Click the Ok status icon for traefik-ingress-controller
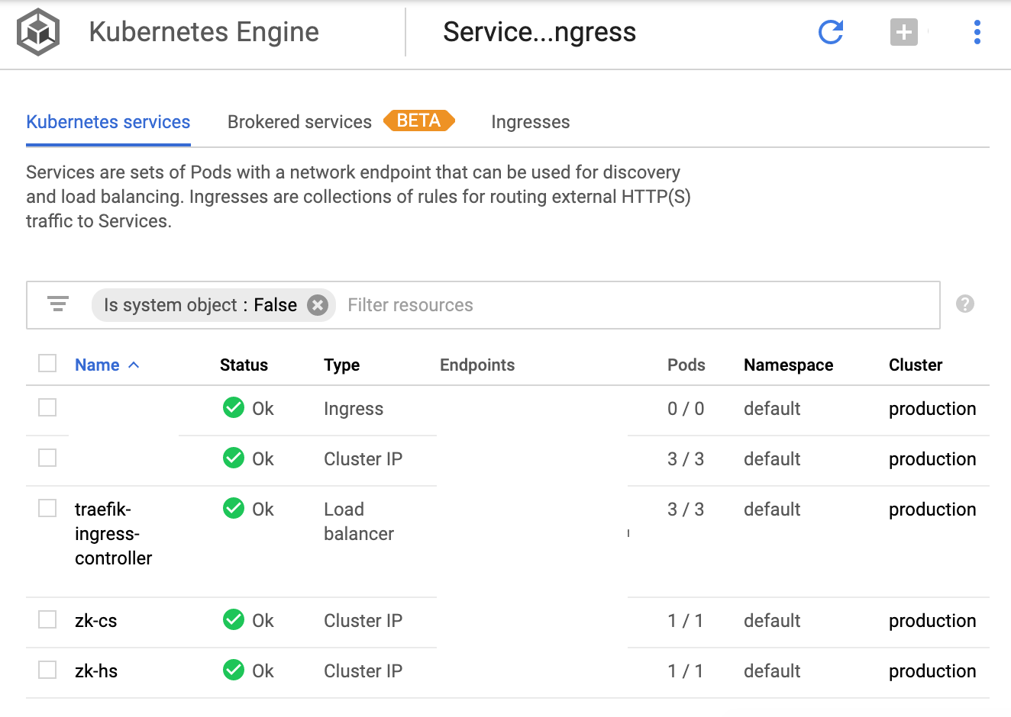 [x=234, y=508]
